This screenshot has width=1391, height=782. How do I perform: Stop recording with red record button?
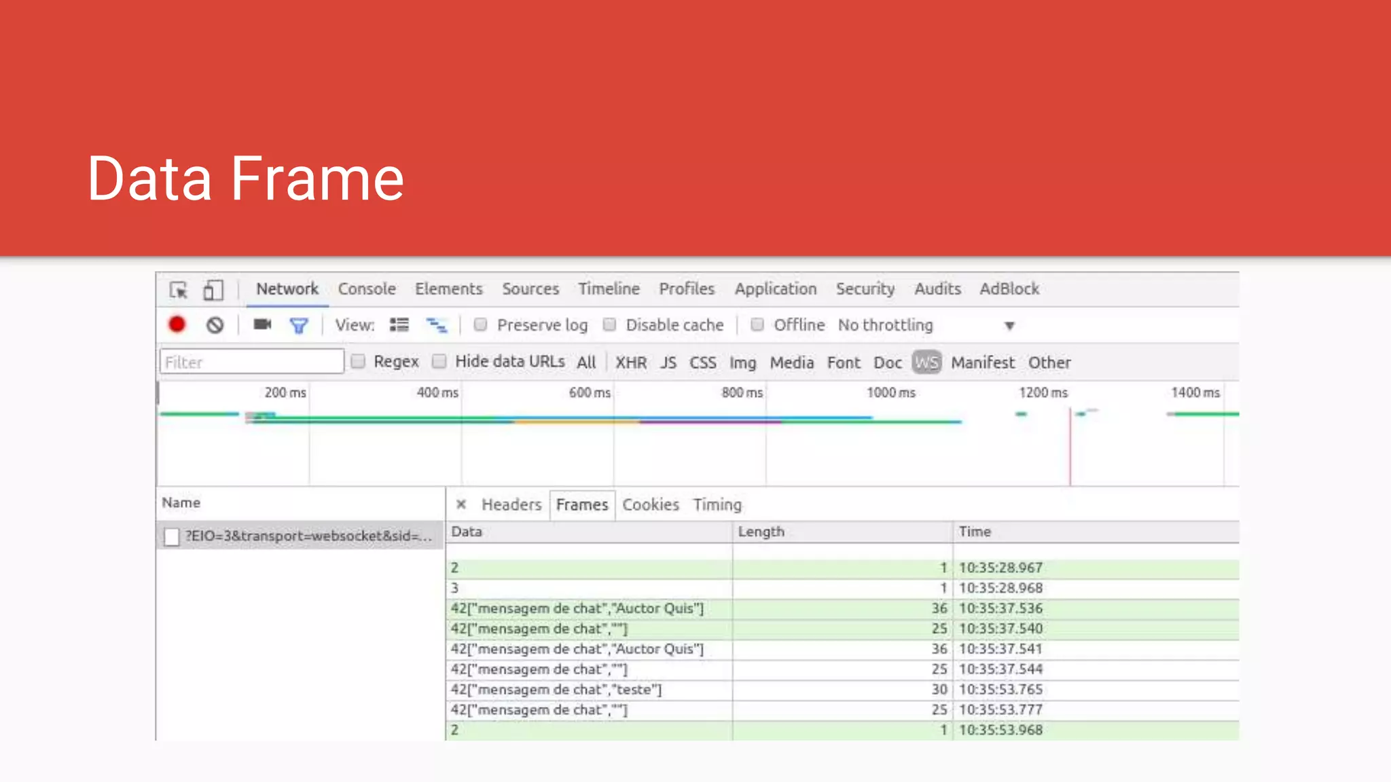[x=177, y=325]
